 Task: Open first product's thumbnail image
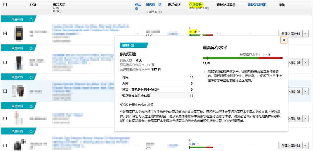[19, 33]
